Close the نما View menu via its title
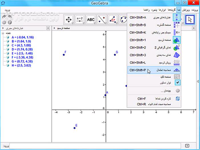Screen dimensions: 200x150 point(179,10)
